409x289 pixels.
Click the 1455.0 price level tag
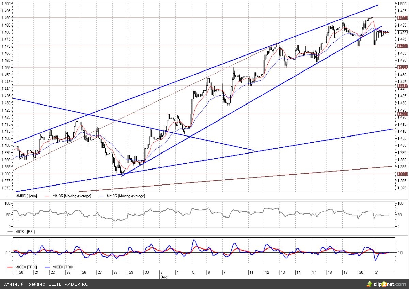[x=402, y=67]
